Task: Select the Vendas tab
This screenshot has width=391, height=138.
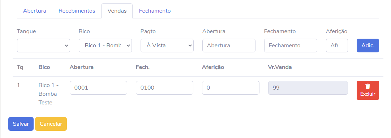Action: click(x=117, y=11)
